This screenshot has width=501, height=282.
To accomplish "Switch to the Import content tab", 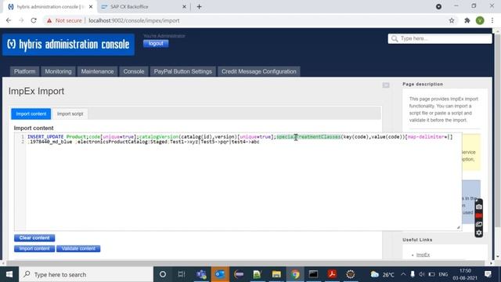I will coord(31,114).
